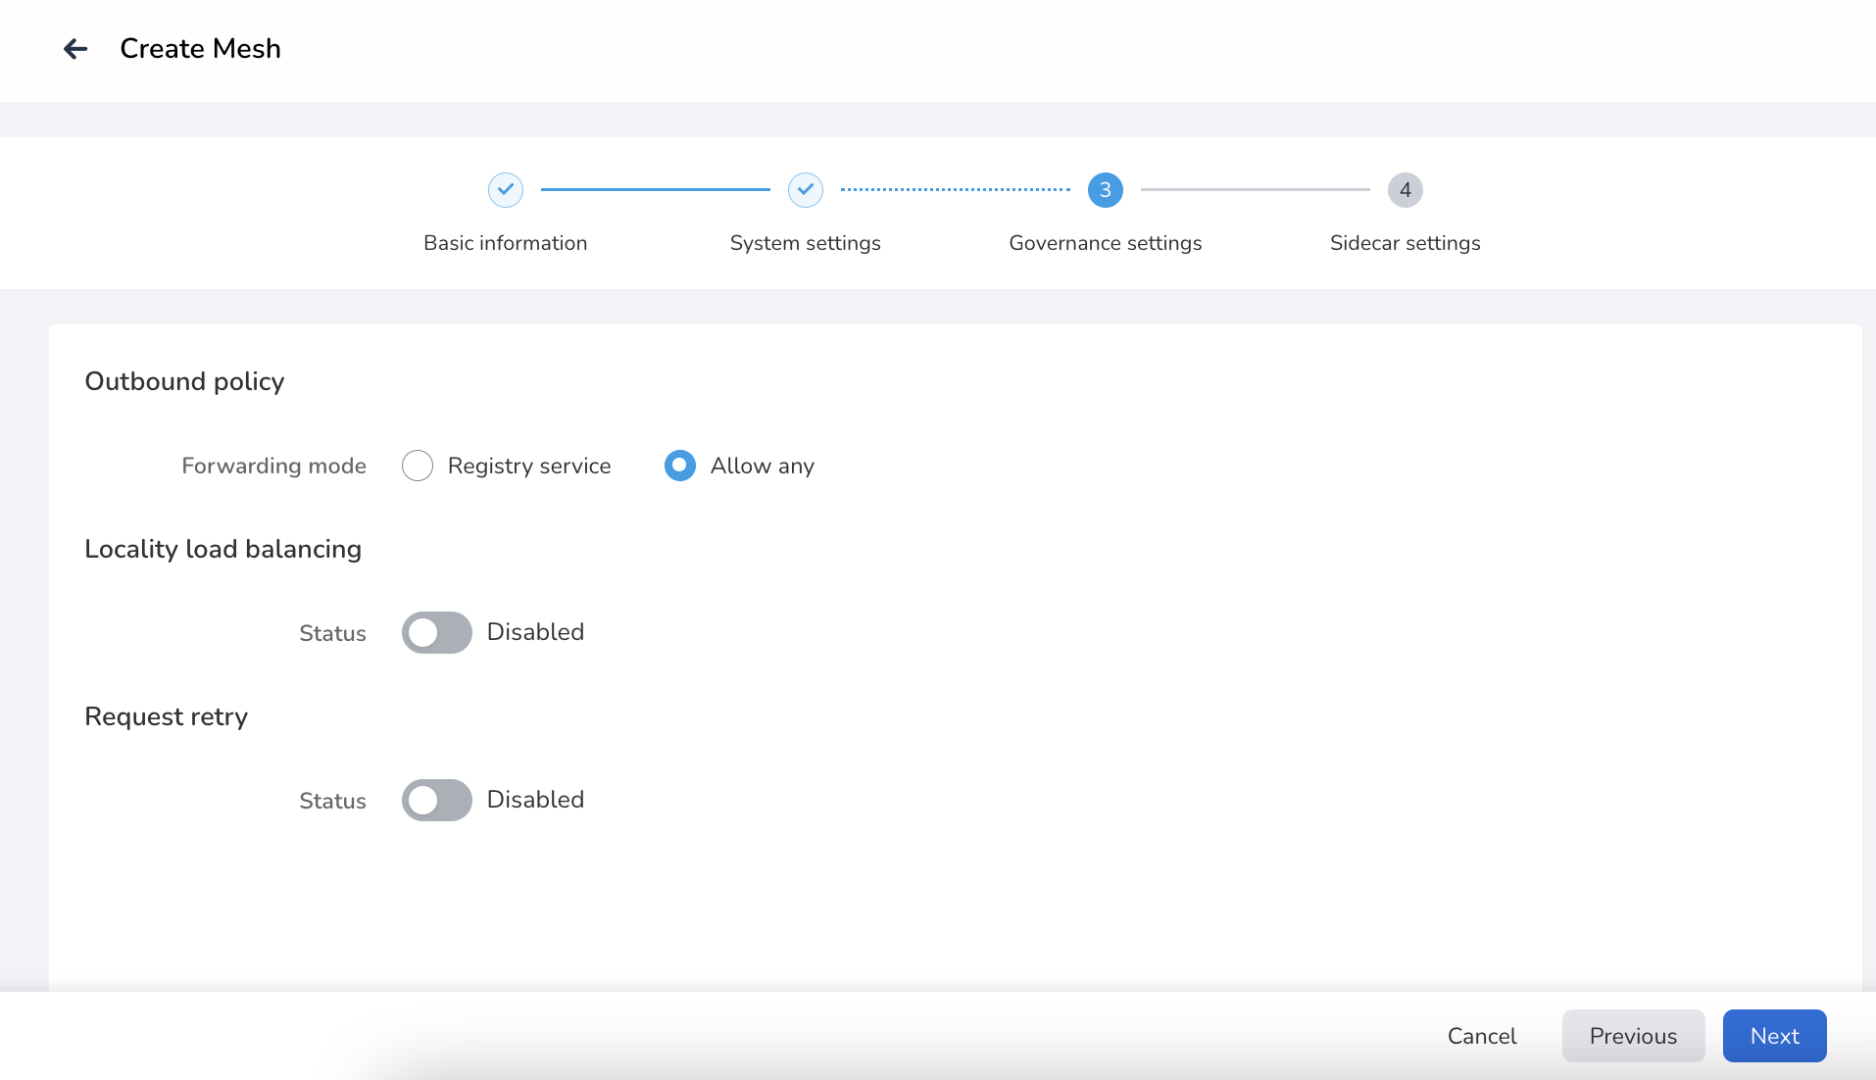1876x1080 pixels.
Task: Open the Basic information step checkmark
Action: (506, 190)
